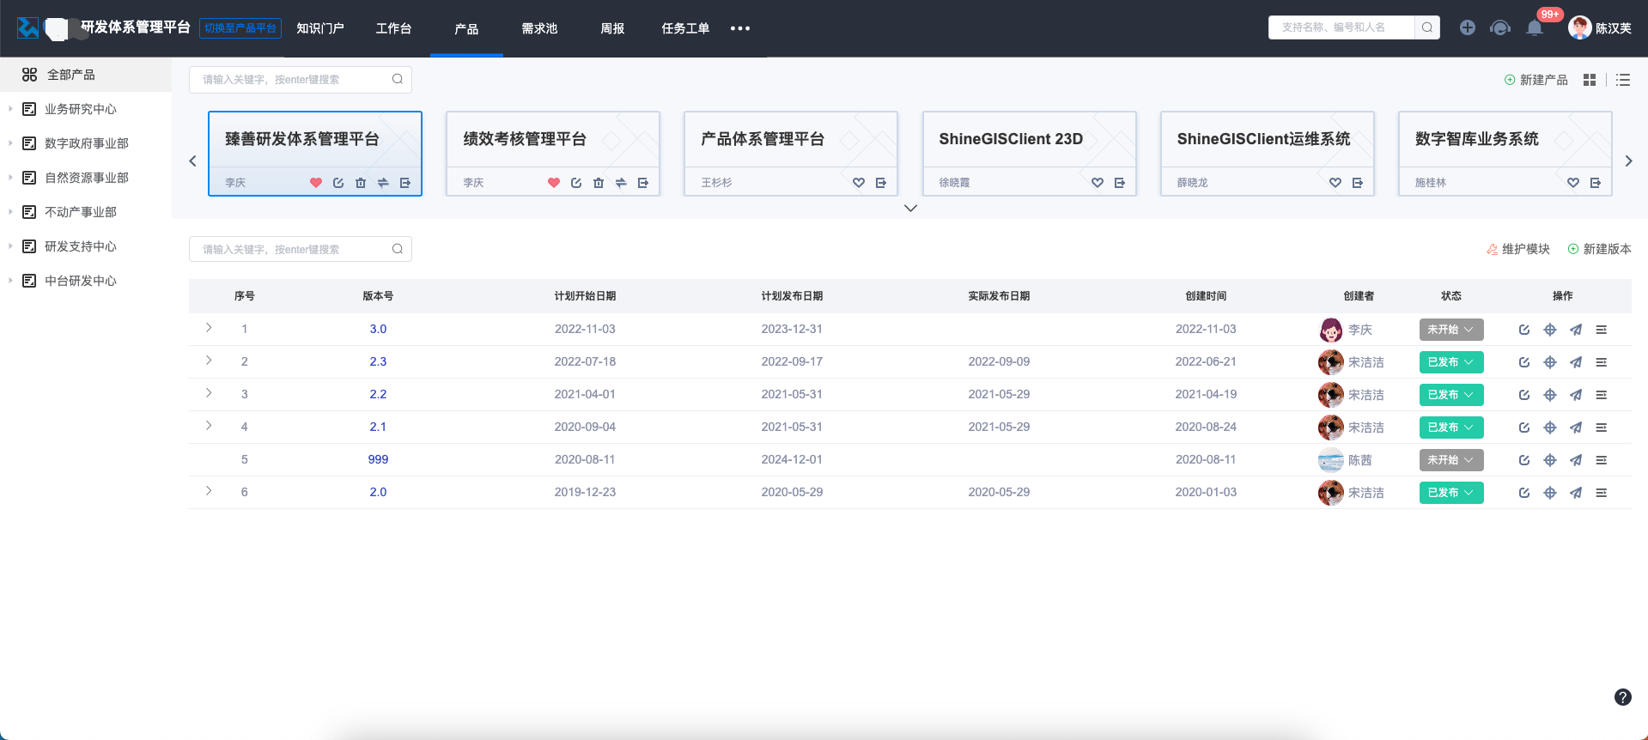The image size is (1648, 740).
Task: Open 知识门户 tab
Action: [320, 28]
